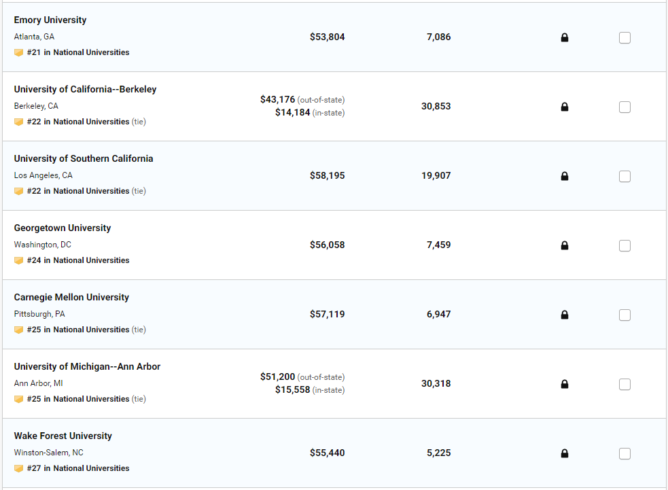668x490 pixels.
Task: Click Wake Forest's #27 in National Universities
Action: 77,468
